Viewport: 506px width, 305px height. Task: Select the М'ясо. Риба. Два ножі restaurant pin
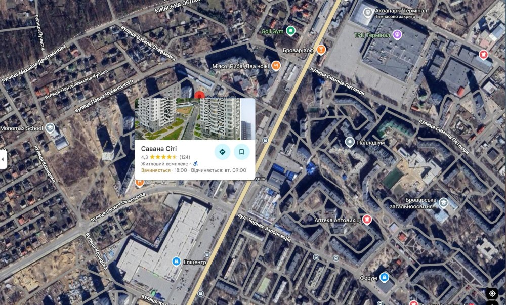coord(276,66)
